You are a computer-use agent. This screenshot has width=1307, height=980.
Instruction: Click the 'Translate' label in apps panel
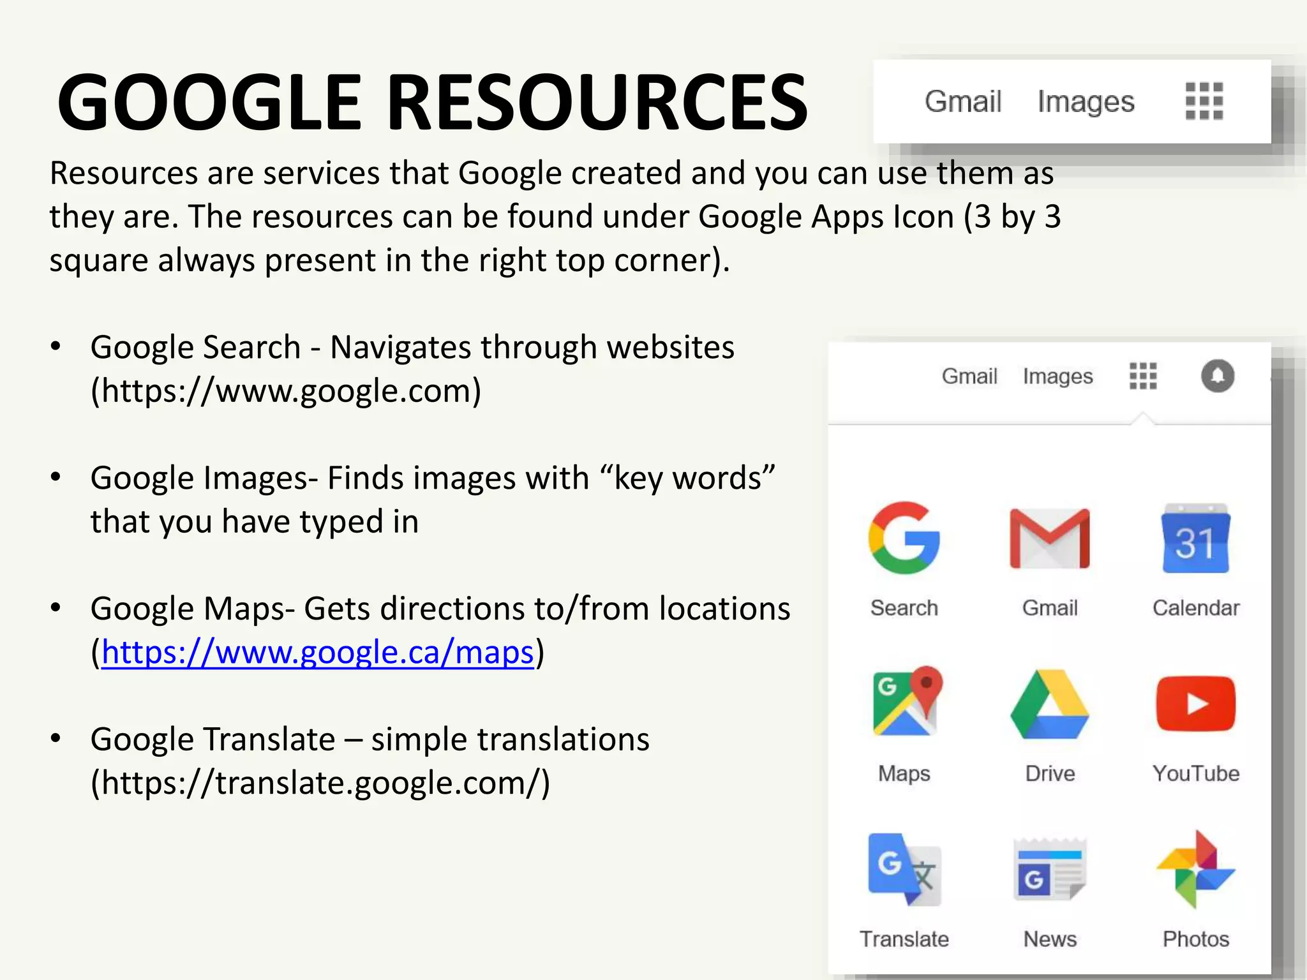point(904,939)
